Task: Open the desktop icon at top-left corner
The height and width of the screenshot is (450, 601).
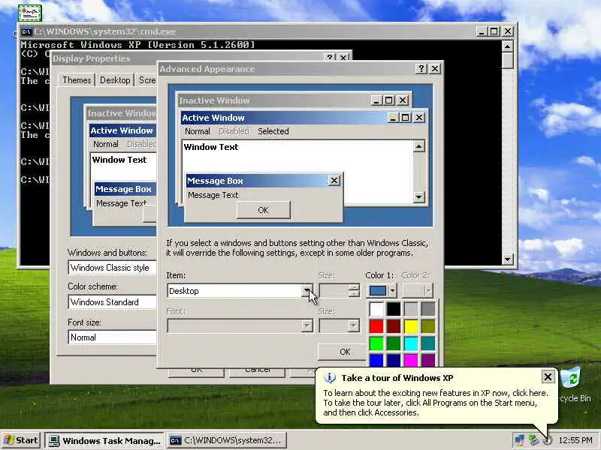Action: tap(29, 13)
